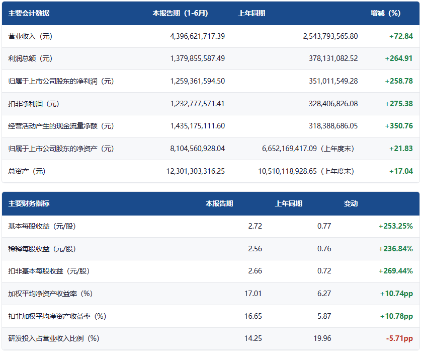Viewport: 421px width, 352px height.
Task: Click the 0.72 prior-year value
Action: 324,271
